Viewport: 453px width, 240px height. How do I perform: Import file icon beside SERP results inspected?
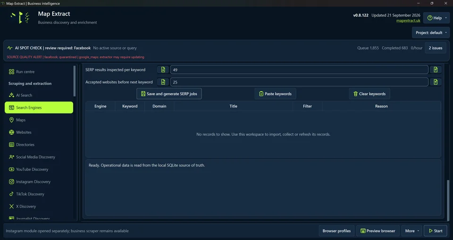pyautogui.click(x=163, y=70)
